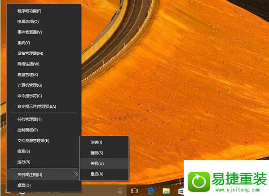269x196 pixels.
Task: Select 电源选项(O) menu entry
Action: [44, 22]
